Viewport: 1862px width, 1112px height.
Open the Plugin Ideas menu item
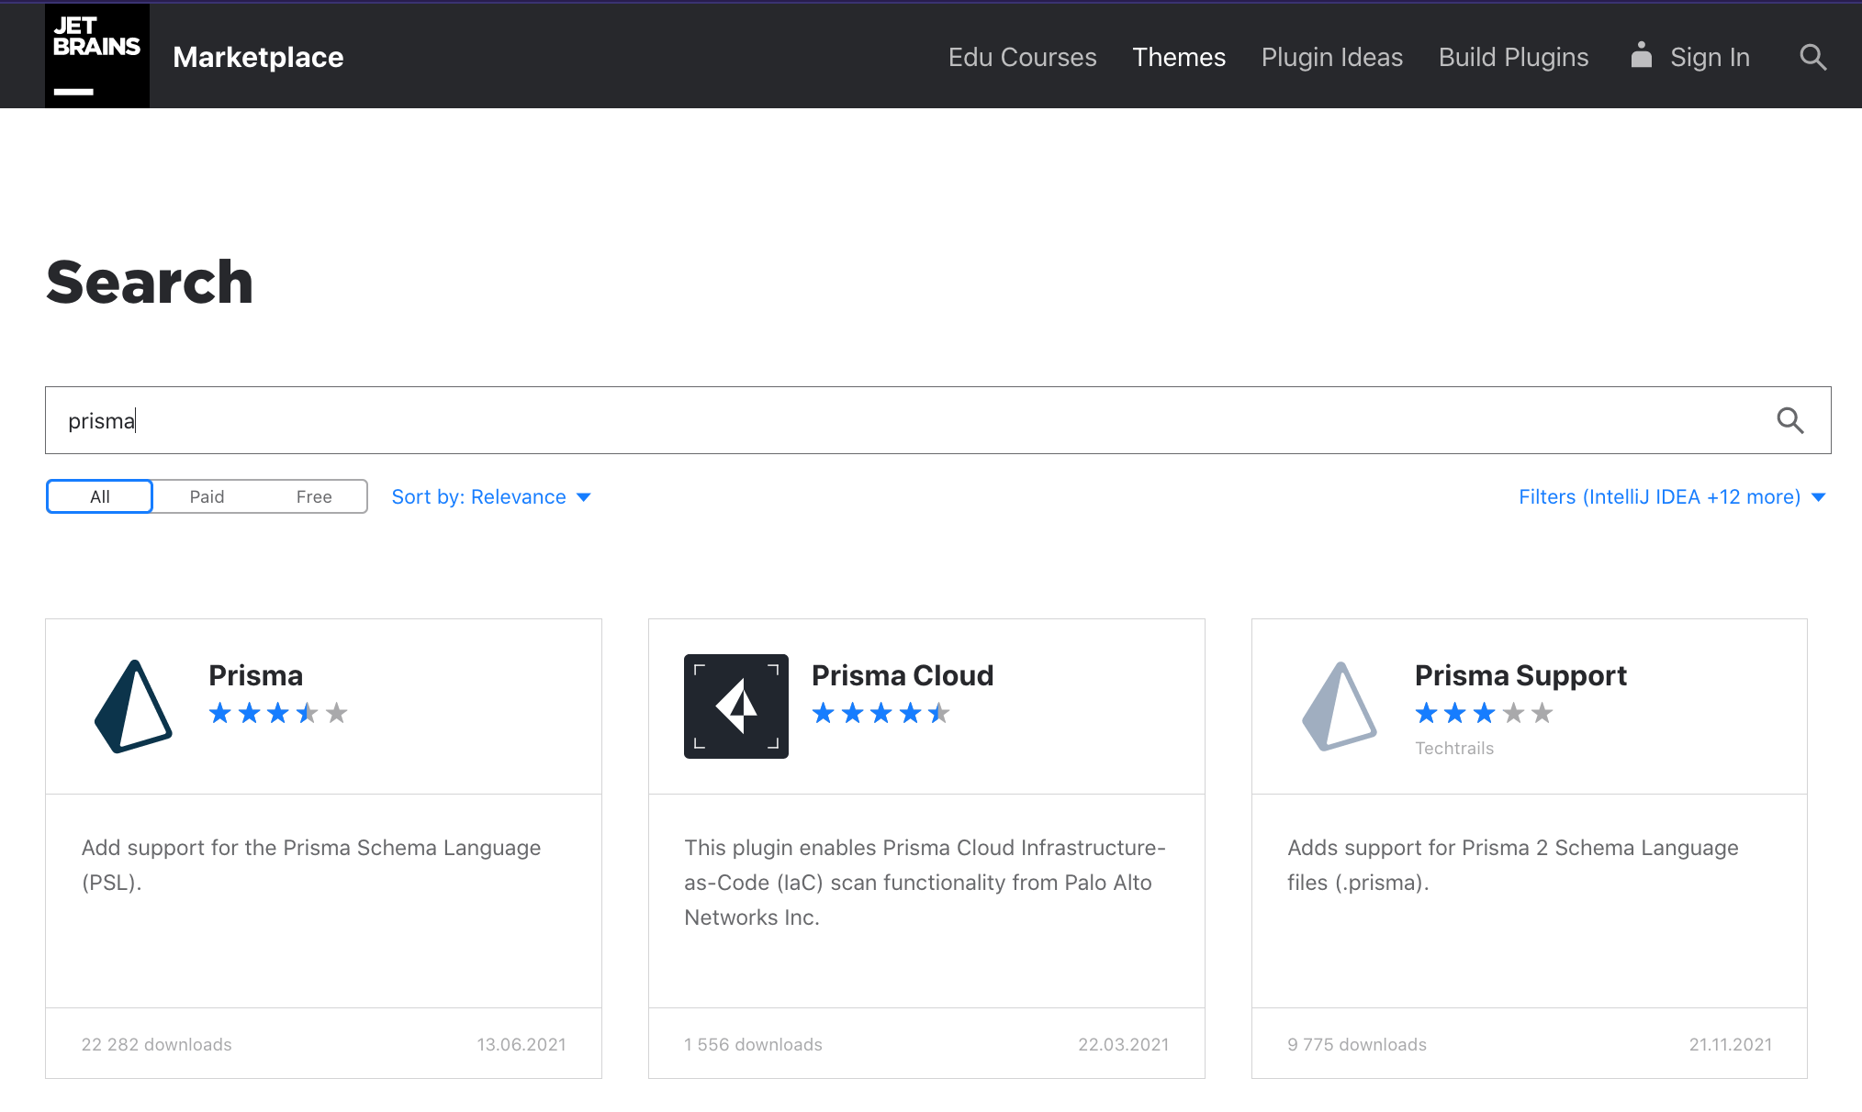coord(1332,57)
